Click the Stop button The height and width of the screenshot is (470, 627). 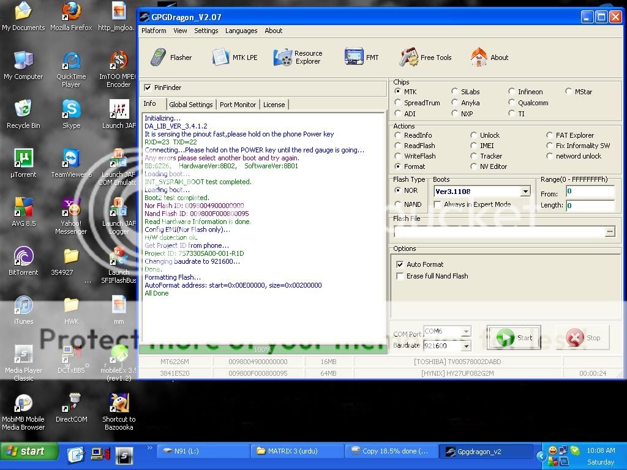point(583,338)
